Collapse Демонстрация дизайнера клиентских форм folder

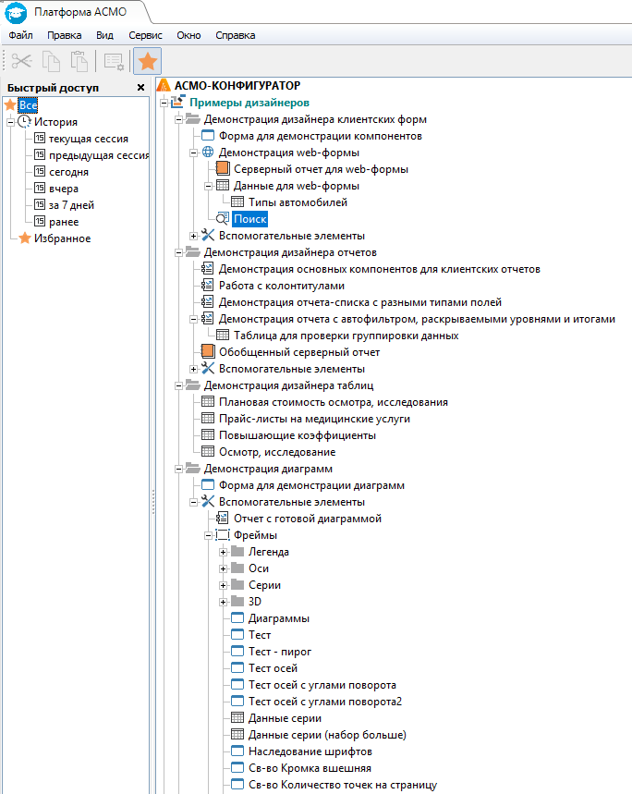tap(178, 119)
